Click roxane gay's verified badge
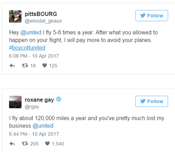The image size is (175, 152). click(59, 99)
